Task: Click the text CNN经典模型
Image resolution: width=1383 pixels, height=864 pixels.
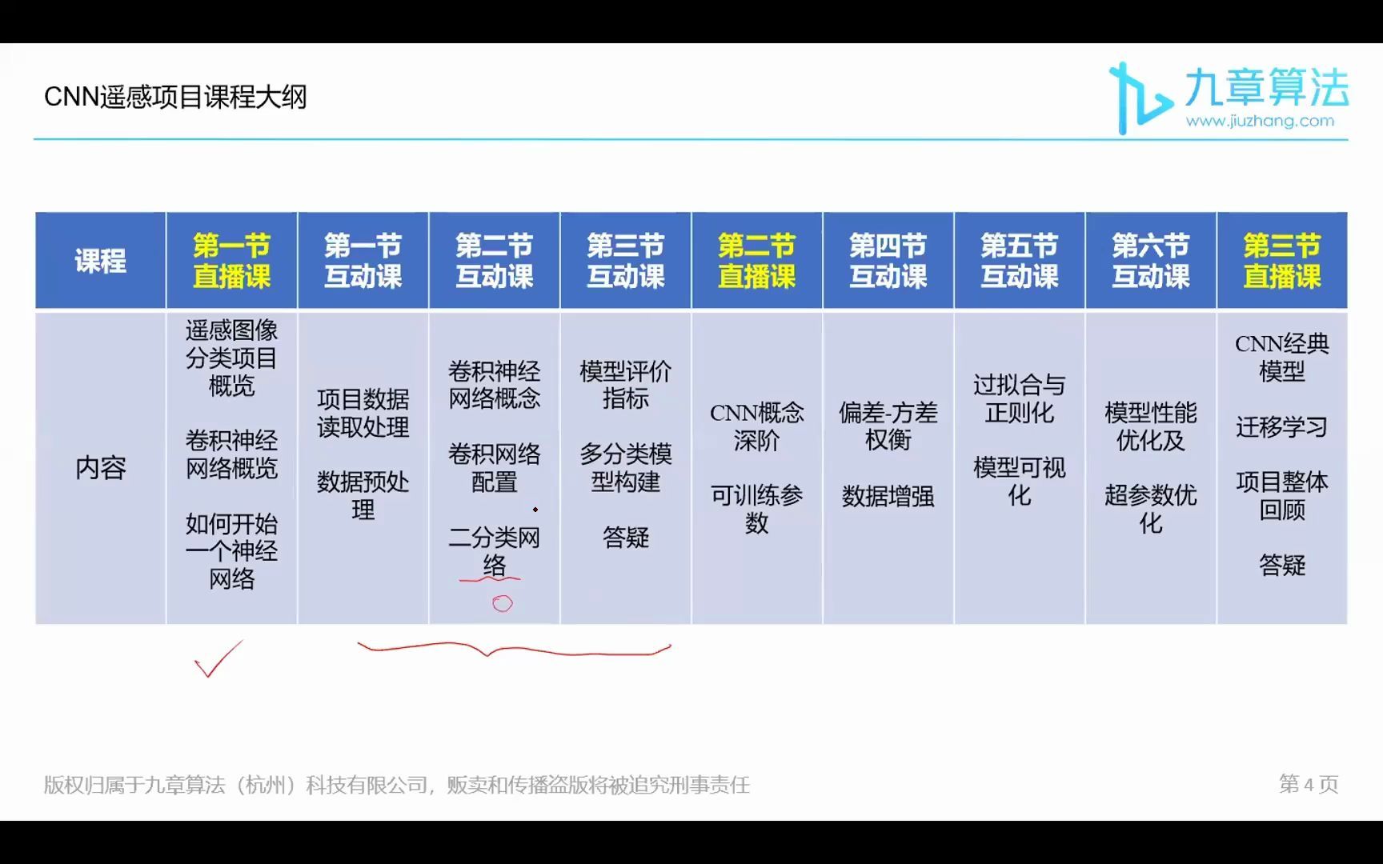Action: point(1281,358)
